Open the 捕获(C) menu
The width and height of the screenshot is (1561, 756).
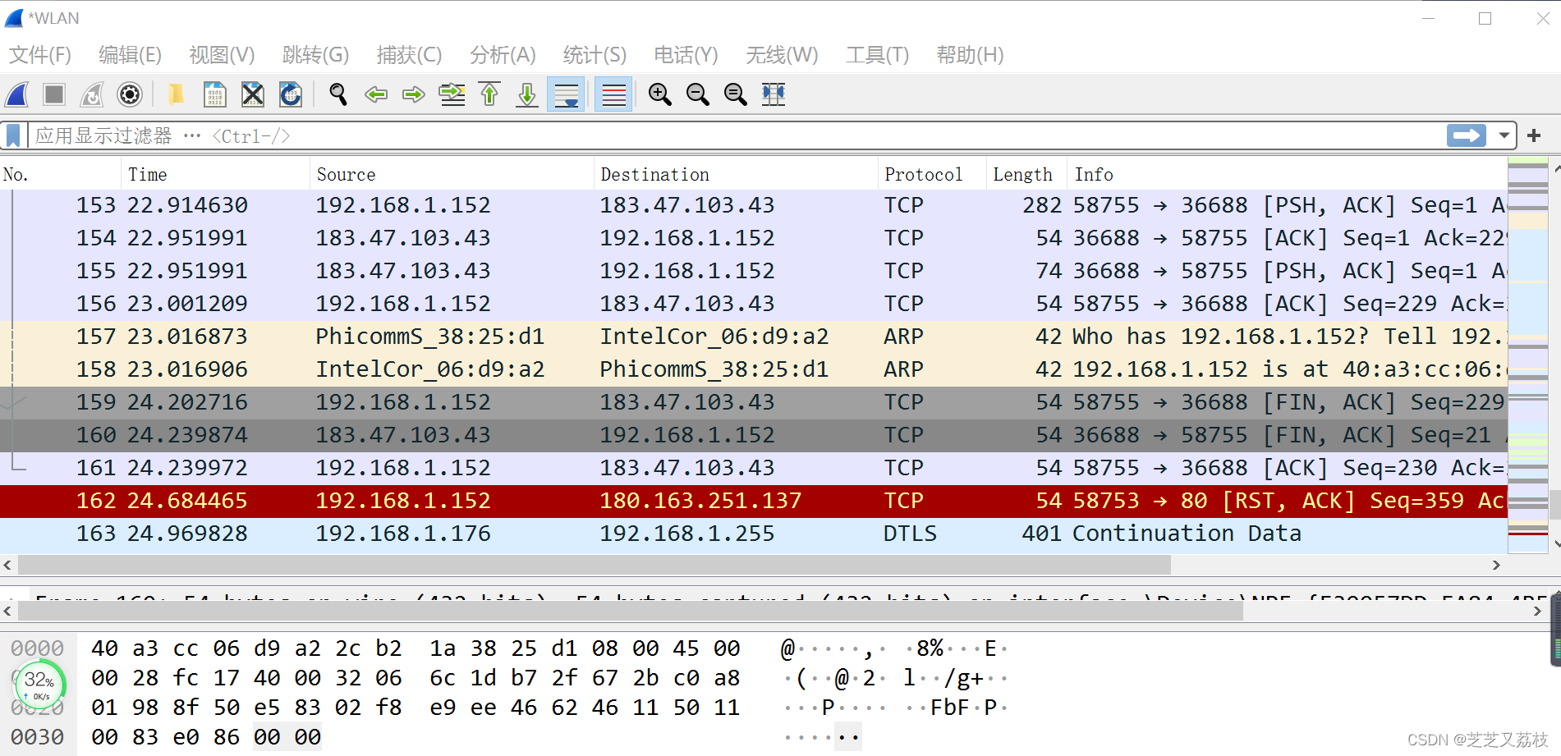click(x=409, y=55)
